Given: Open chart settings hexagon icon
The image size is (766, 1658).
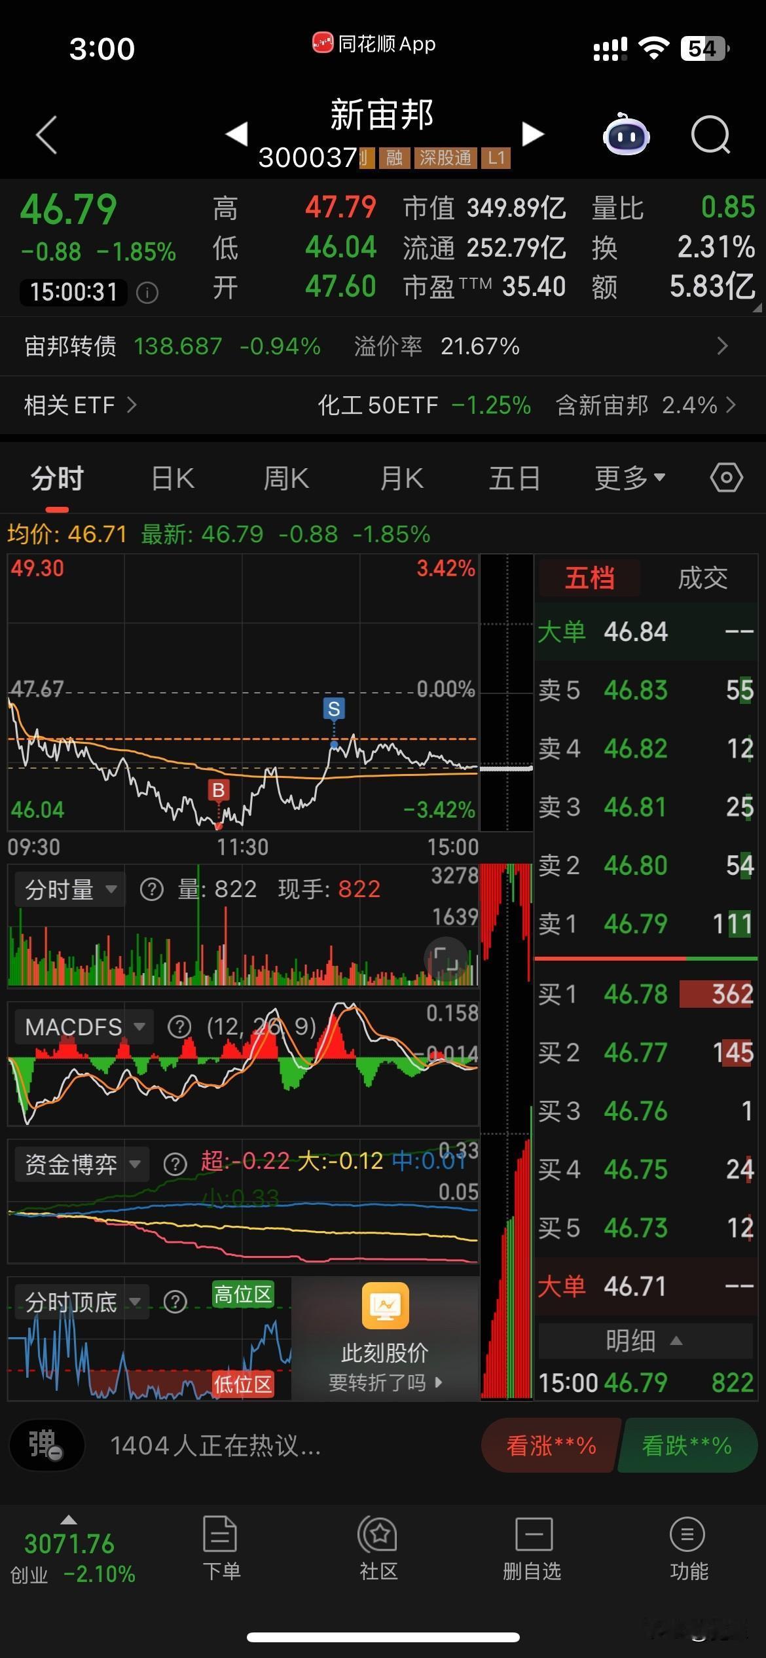Looking at the screenshot, I should [x=726, y=478].
